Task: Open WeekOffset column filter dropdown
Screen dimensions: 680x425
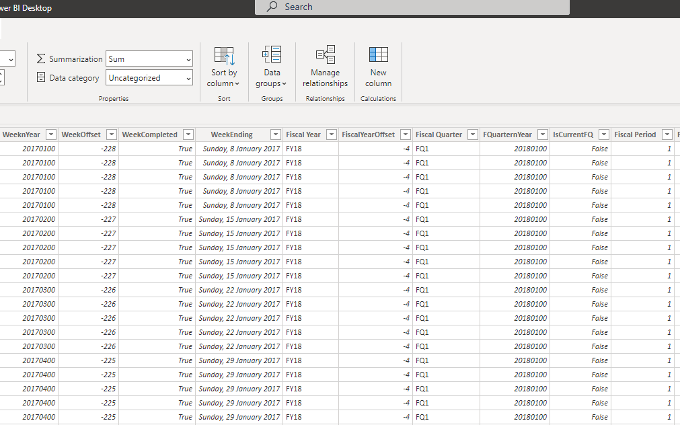Action: pyautogui.click(x=112, y=134)
